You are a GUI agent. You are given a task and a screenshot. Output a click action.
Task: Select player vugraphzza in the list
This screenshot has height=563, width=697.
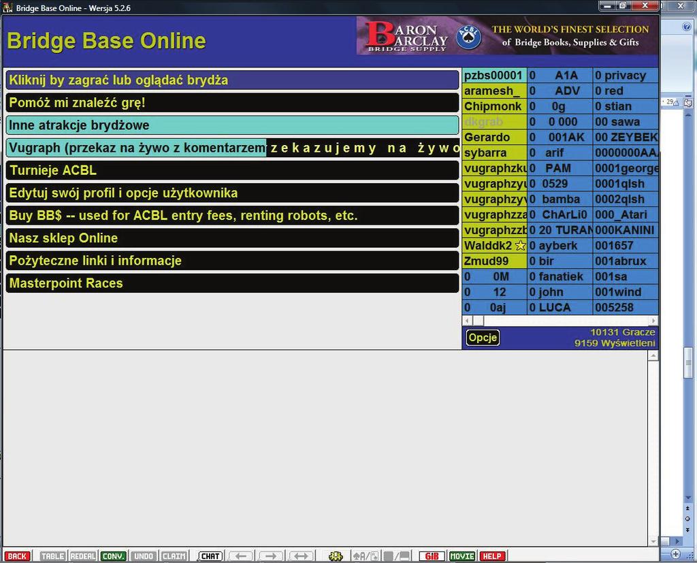coord(494,215)
